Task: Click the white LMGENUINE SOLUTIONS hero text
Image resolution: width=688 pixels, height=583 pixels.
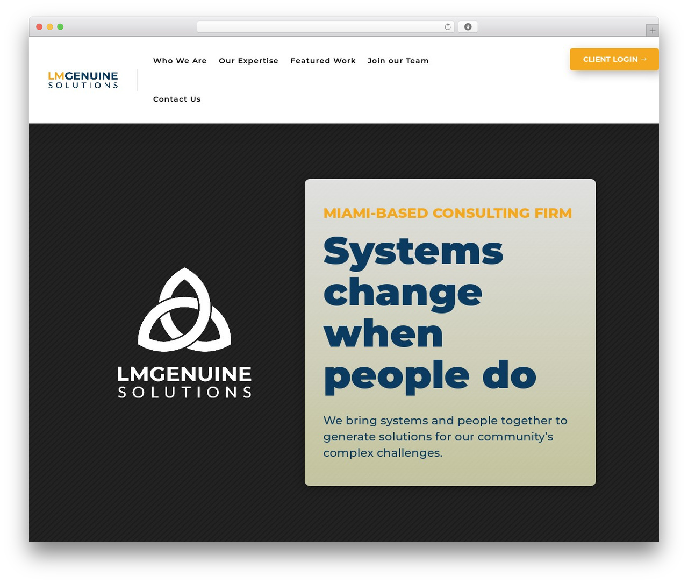Action: tap(184, 382)
